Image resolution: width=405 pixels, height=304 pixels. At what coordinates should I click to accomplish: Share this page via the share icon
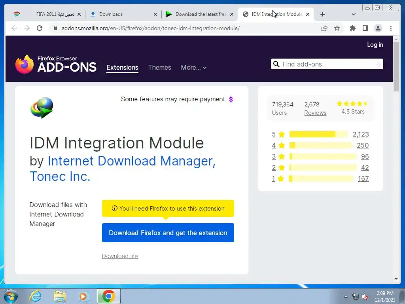[324, 28]
